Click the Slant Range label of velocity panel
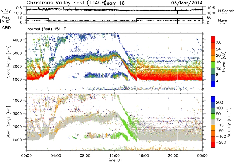Viewport: 234px width, 162px height. (8, 122)
